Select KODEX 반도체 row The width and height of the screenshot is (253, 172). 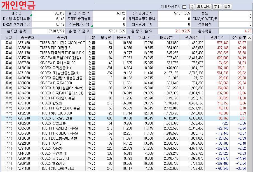pos(124,103)
